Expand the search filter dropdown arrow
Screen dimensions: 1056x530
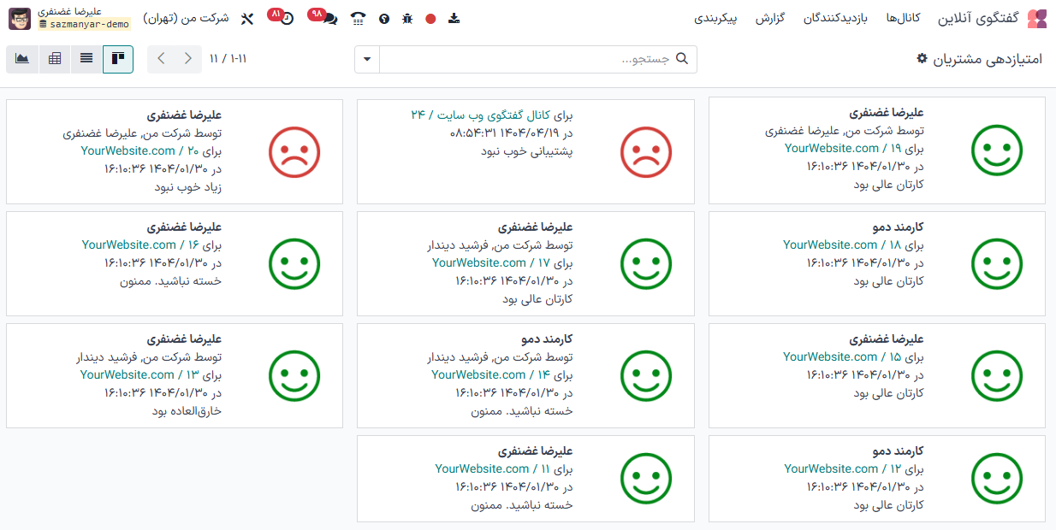point(367,59)
